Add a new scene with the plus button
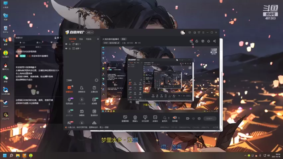283x159 pixels. coord(98,39)
